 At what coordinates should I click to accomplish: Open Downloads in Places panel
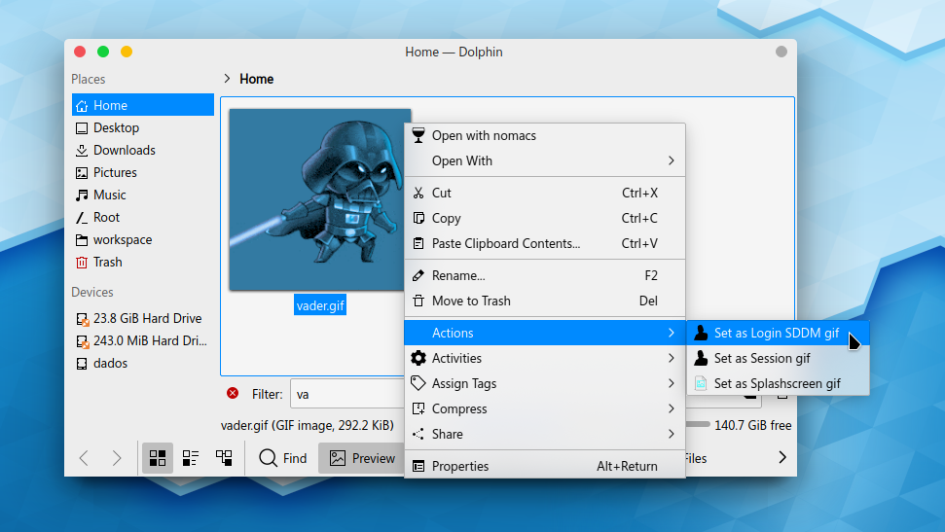(x=143, y=150)
